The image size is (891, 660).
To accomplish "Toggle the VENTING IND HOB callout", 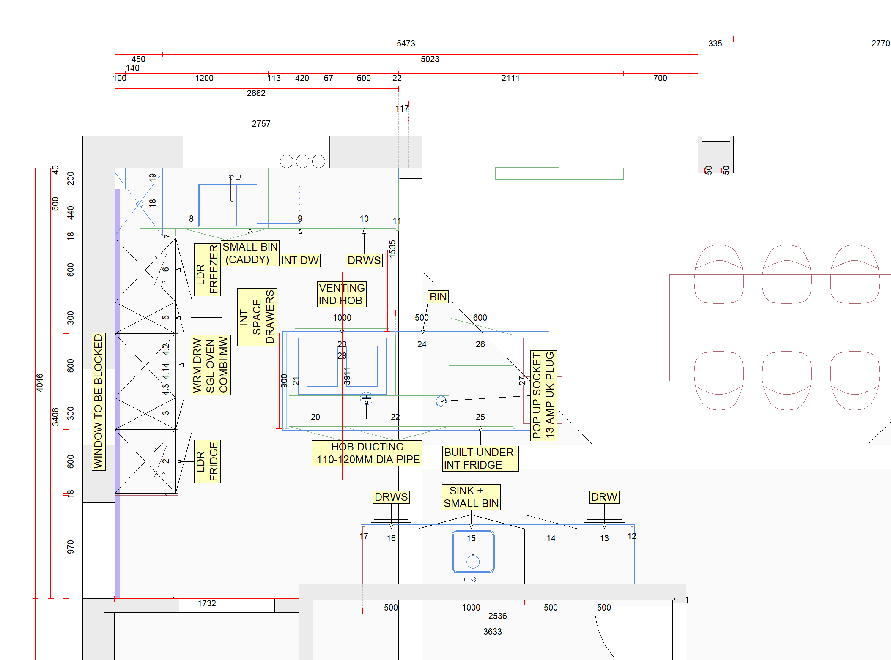I will pyautogui.click(x=341, y=294).
